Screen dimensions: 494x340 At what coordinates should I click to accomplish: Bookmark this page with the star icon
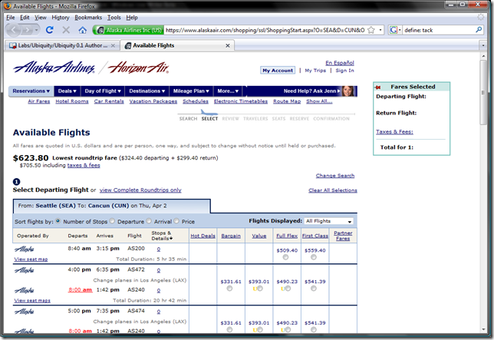(371, 30)
